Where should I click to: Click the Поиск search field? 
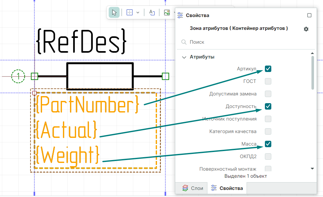pos(244,42)
